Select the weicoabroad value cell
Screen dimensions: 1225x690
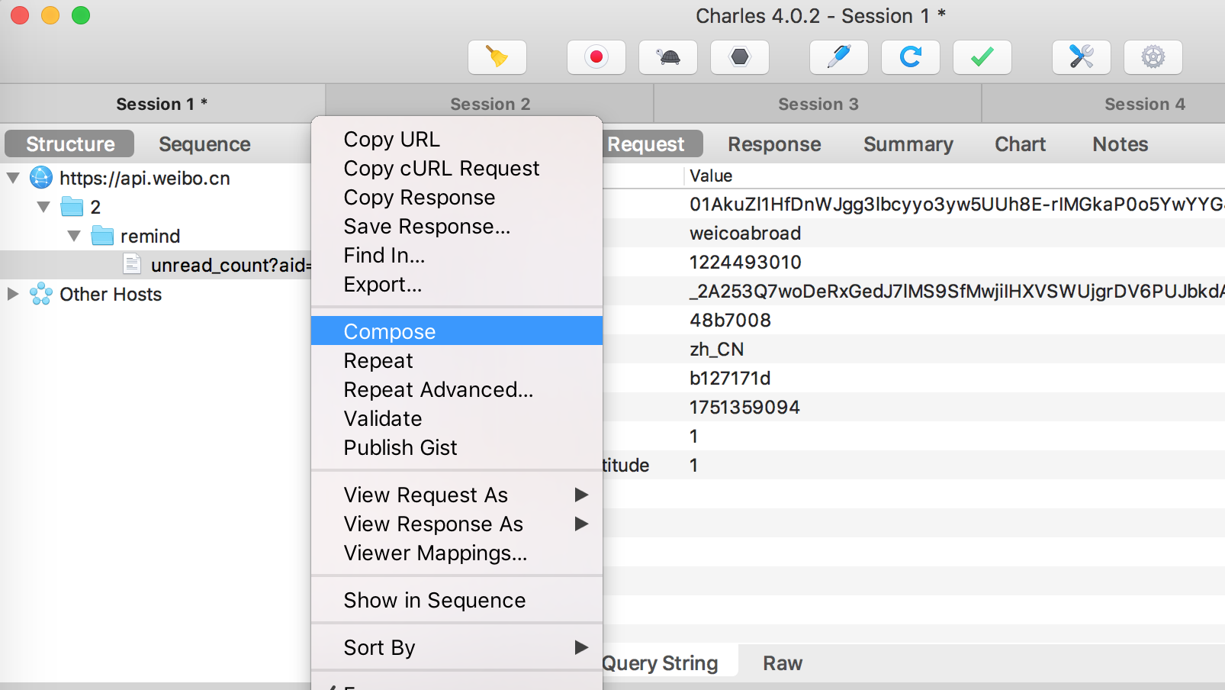click(744, 234)
